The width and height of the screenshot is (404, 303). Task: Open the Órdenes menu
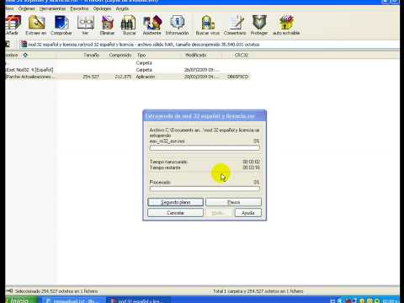click(27, 8)
